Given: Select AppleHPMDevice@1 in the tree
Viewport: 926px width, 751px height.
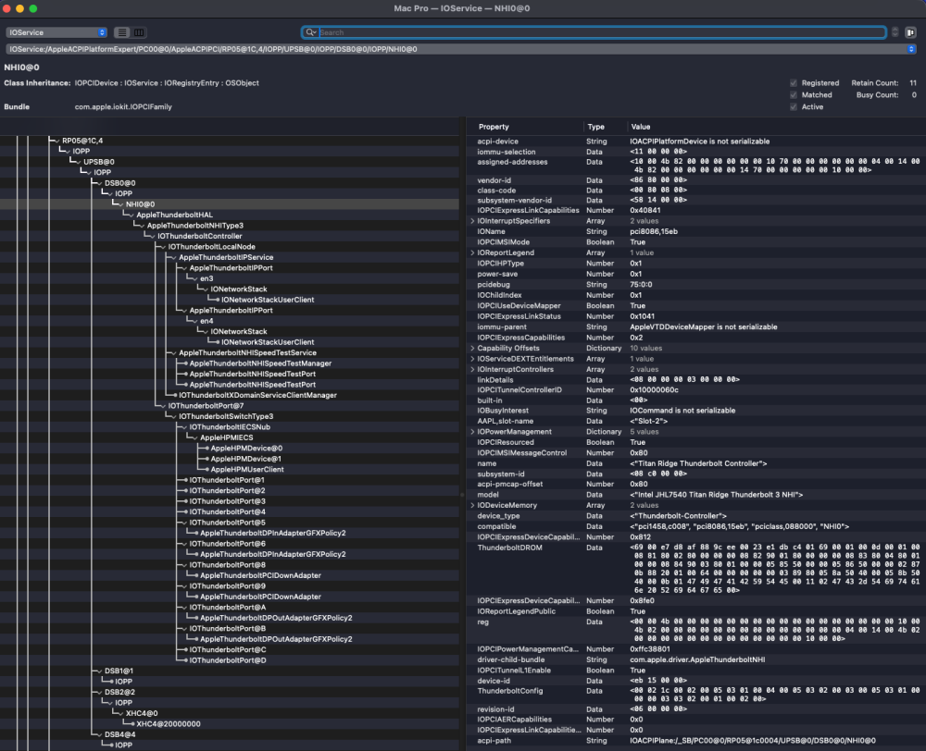Looking at the screenshot, I should [246, 459].
